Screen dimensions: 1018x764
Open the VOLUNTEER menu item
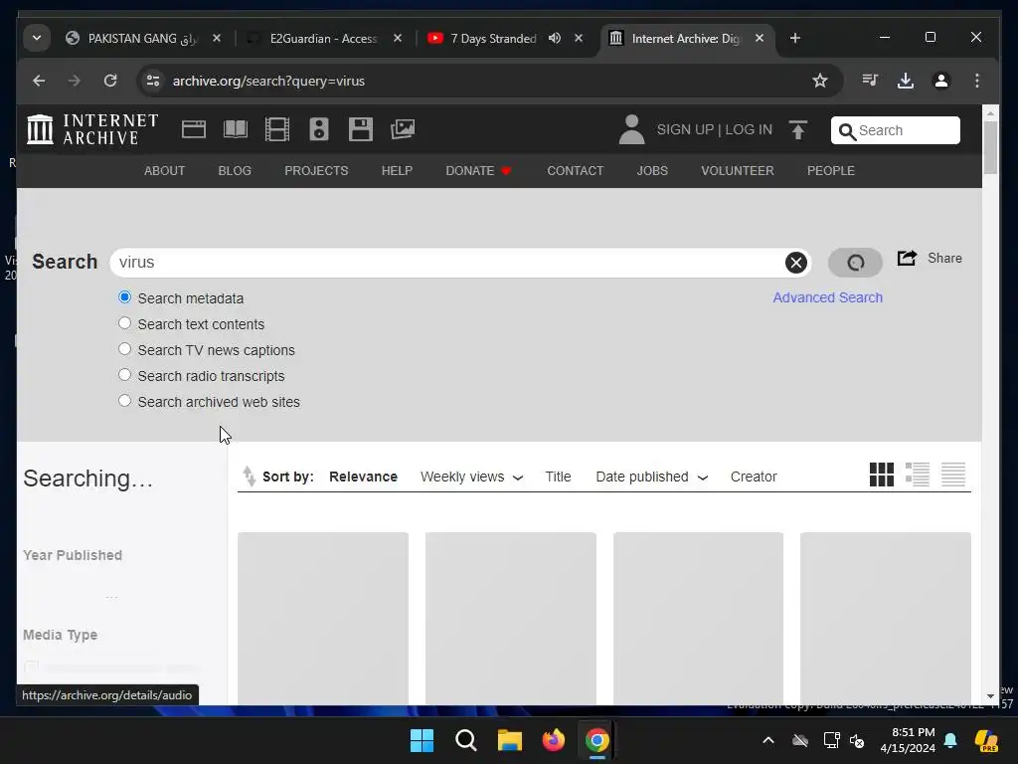point(737,171)
